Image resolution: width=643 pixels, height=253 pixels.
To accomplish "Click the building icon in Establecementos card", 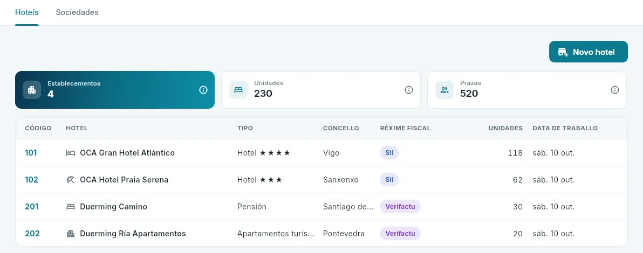I will tap(32, 90).
